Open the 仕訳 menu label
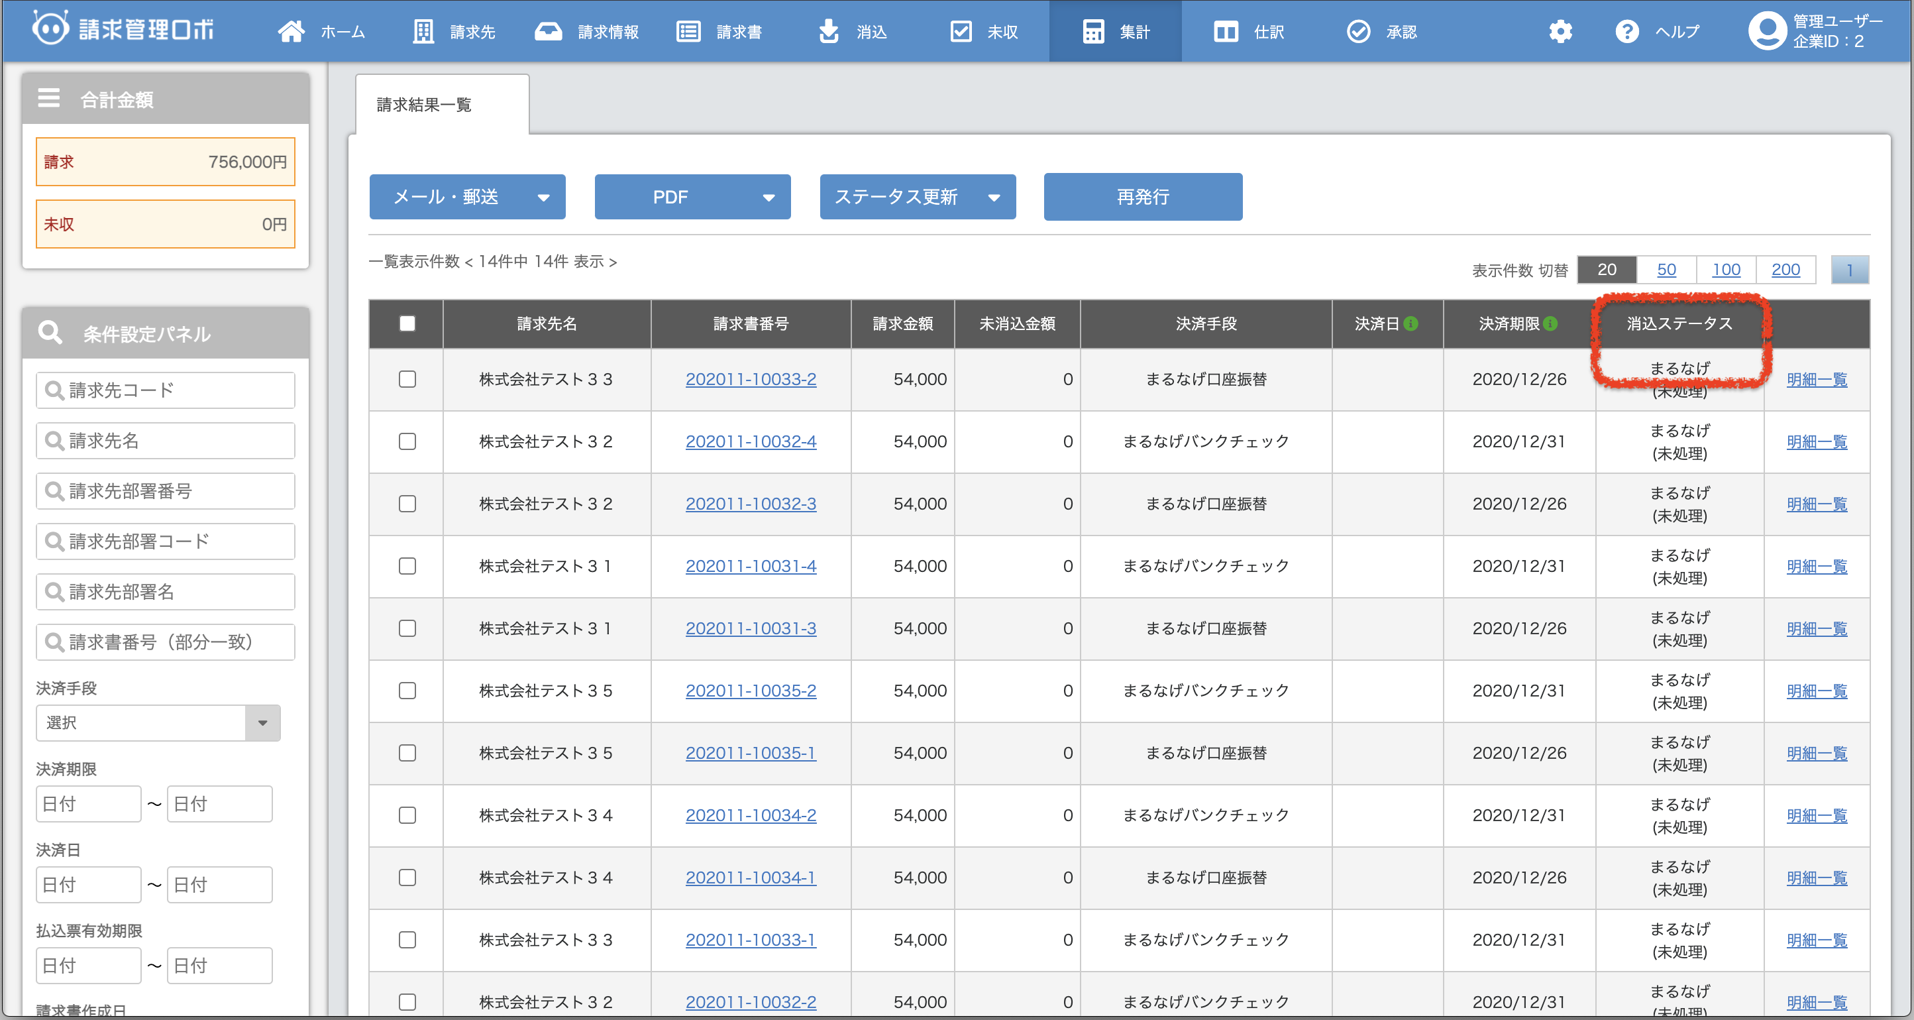The width and height of the screenshot is (1914, 1020). click(x=1269, y=32)
